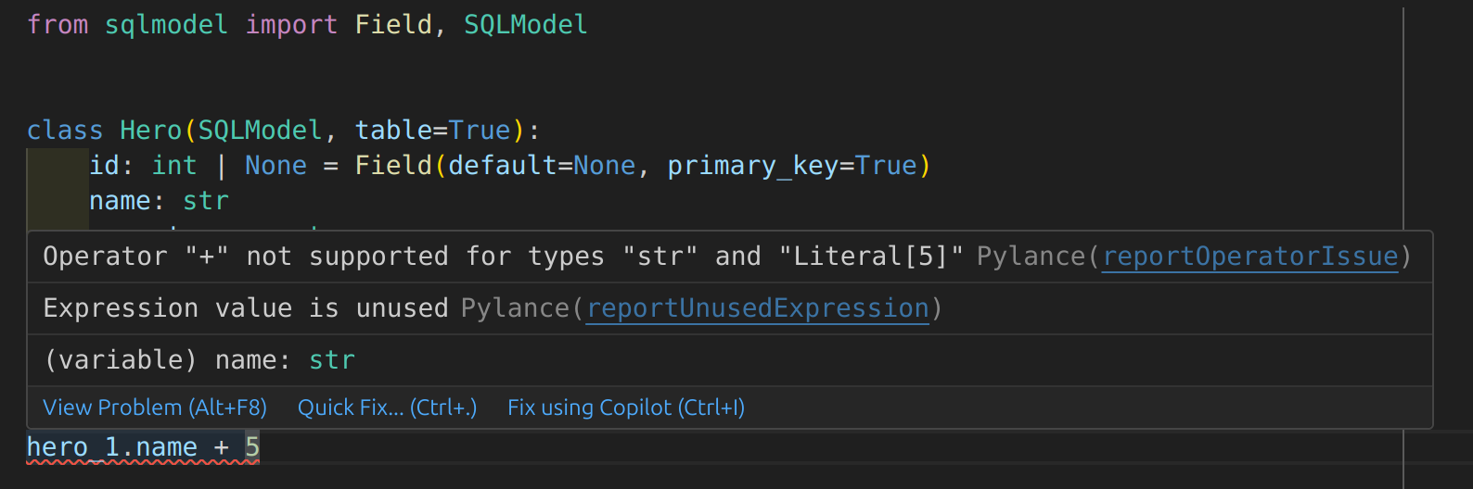Click View Problem (Alt+F8)
The width and height of the screenshot is (1473, 489).
tap(155, 407)
